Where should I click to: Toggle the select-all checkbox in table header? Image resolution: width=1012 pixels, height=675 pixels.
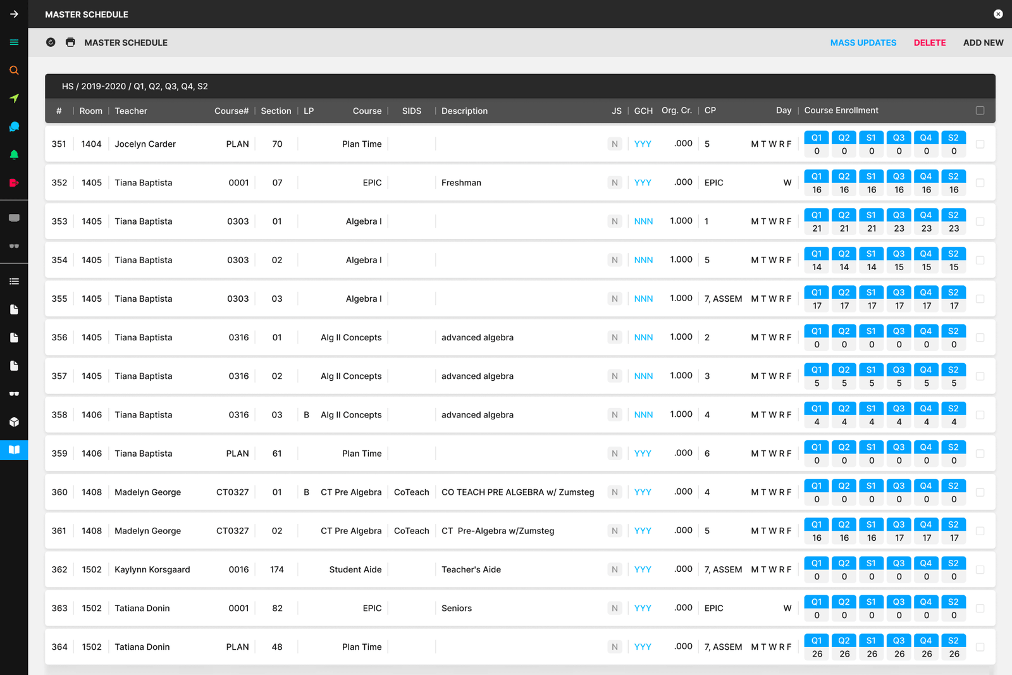click(x=980, y=111)
